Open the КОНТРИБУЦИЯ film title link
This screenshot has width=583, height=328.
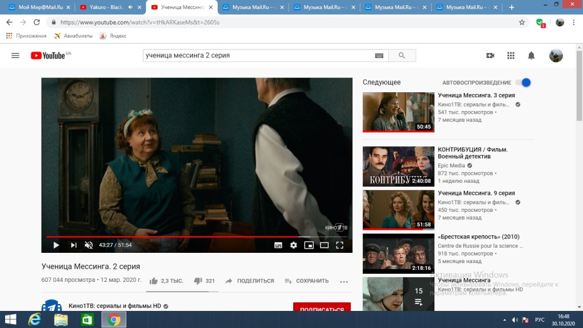(473, 153)
